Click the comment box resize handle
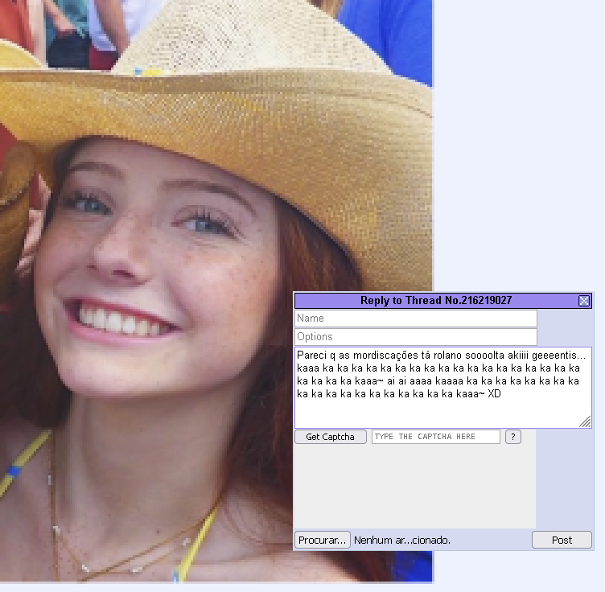Image resolution: width=605 pixels, height=592 pixels. pyautogui.click(x=586, y=422)
